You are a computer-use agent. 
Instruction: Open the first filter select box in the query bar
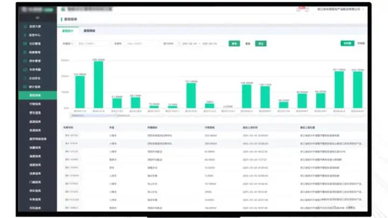tap(92, 44)
